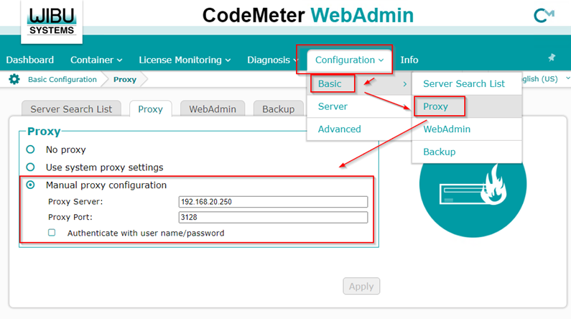Image resolution: width=571 pixels, height=319 pixels.
Task: Click the Basic Configuration gear icon
Action: click(14, 79)
